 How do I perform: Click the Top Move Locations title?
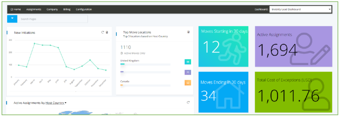tap(137, 32)
